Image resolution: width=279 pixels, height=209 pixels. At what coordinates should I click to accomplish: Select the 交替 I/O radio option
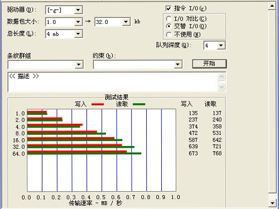point(169,26)
